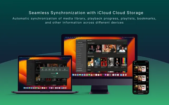Tap the white poster in the phone's Unclassified row
169x105 pixels.
click(144, 87)
